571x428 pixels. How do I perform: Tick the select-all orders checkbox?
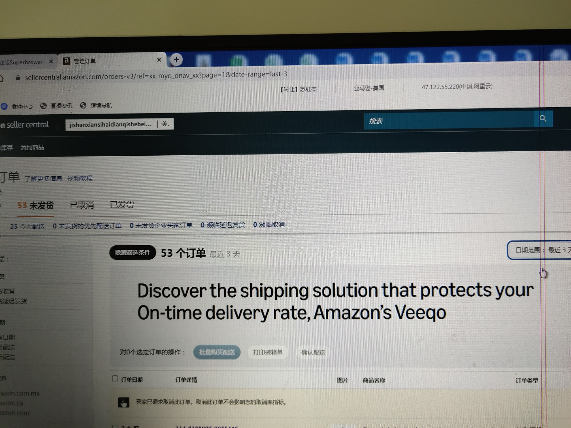pos(115,378)
